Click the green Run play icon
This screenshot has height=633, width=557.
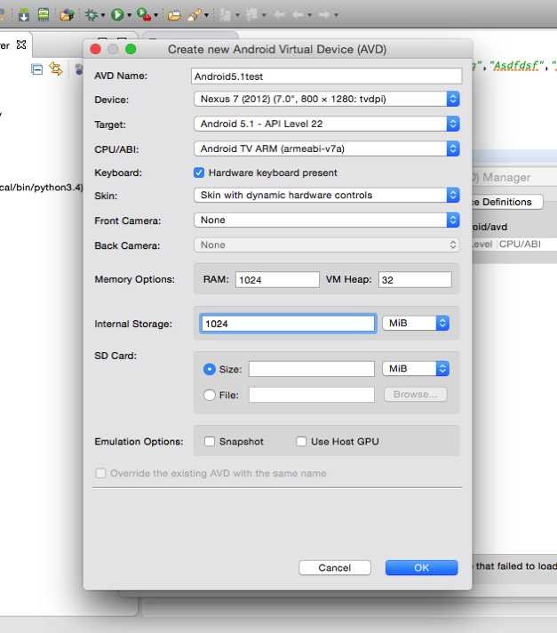(117, 15)
